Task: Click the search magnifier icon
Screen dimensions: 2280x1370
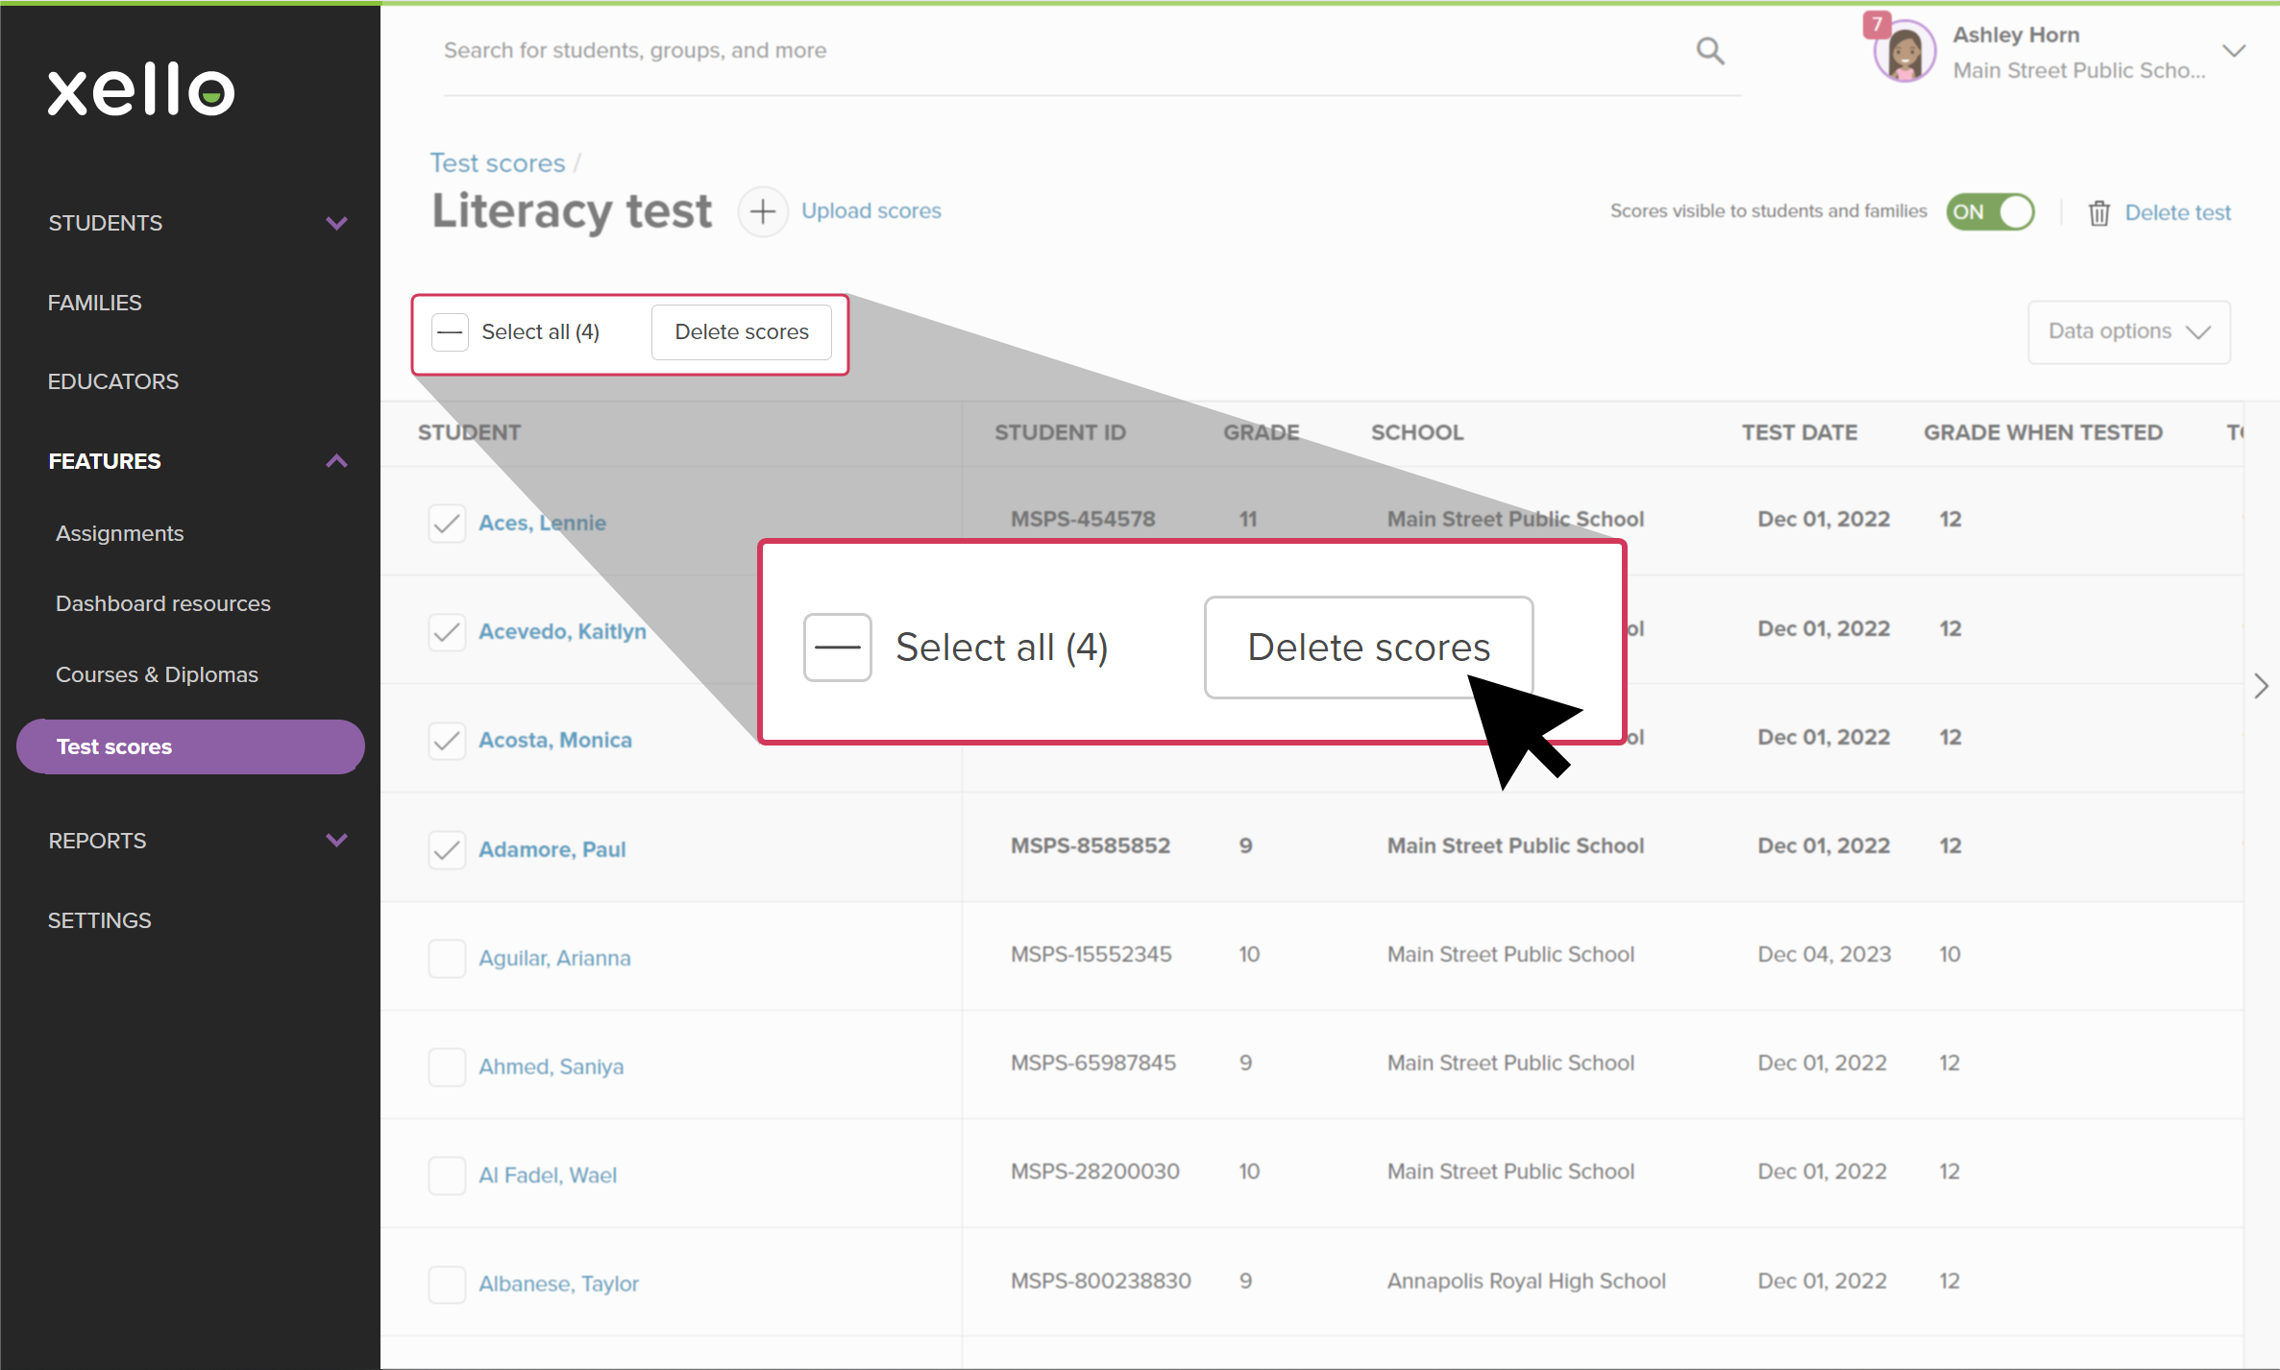Action: tap(1709, 50)
